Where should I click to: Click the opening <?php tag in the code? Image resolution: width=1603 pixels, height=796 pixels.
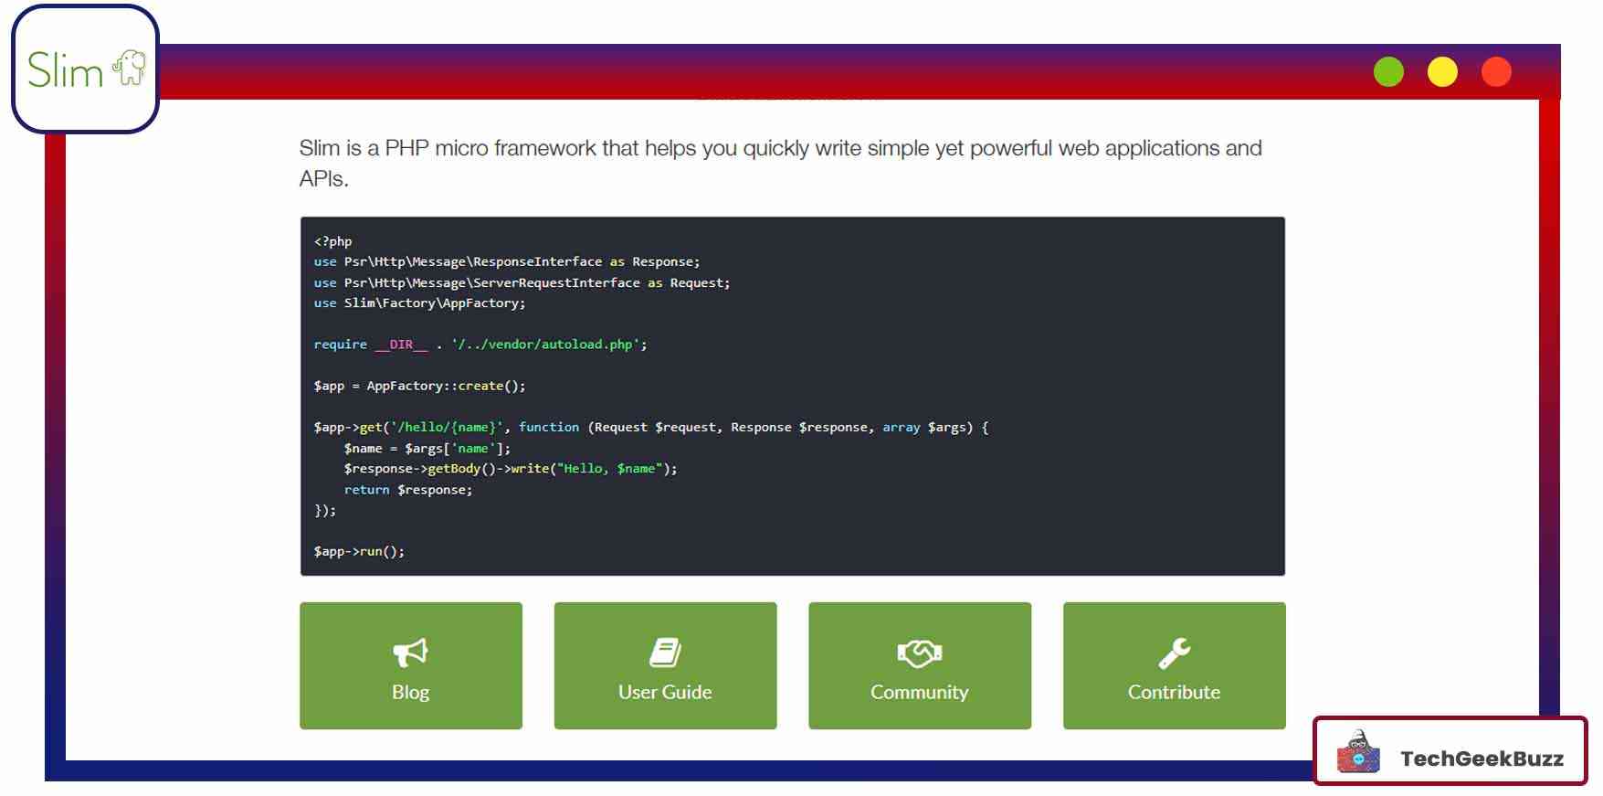(x=332, y=241)
